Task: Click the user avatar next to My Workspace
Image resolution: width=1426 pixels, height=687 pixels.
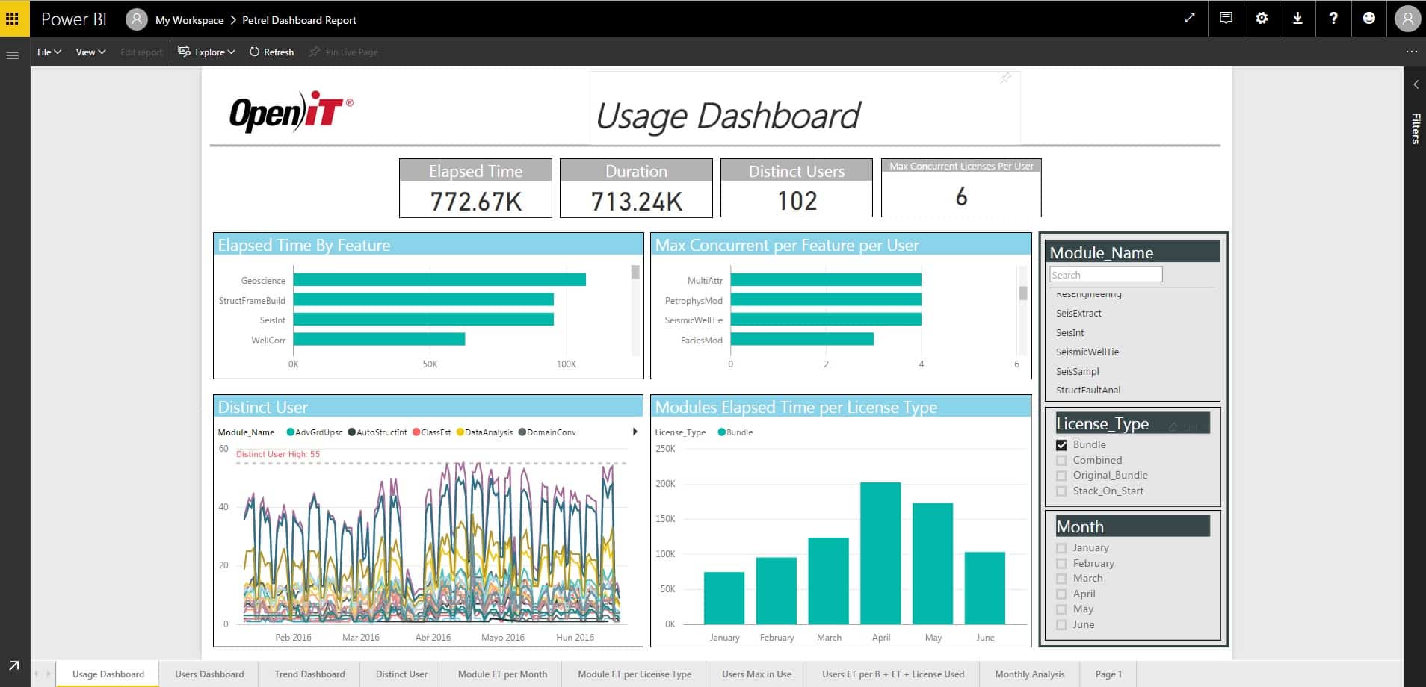Action: point(136,19)
